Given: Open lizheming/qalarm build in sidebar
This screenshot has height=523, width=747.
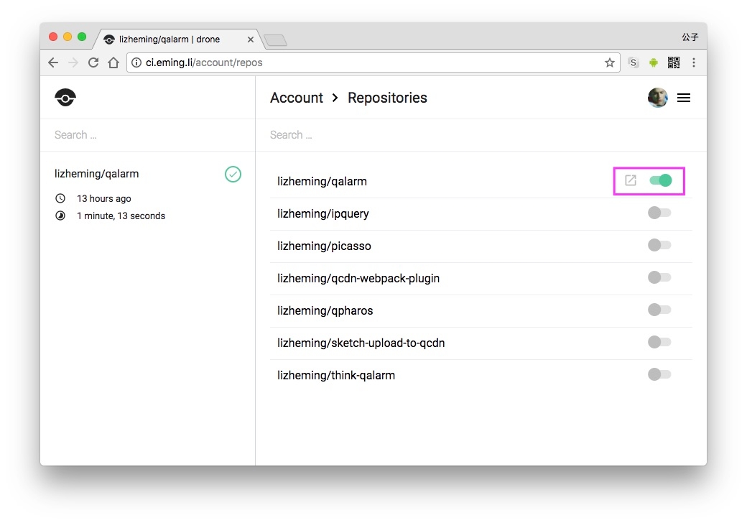Looking at the screenshot, I should (97, 174).
